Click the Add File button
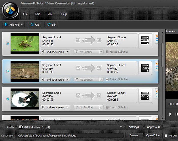Viewport: 178px width, 141px height. [11, 25]
